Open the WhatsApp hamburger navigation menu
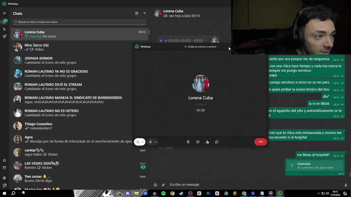Viewport: 351px width, 197px height. tap(4, 13)
